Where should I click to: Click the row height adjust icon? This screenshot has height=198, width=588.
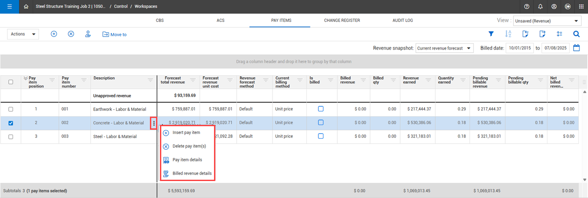pyautogui.click(x=559, y=34)
